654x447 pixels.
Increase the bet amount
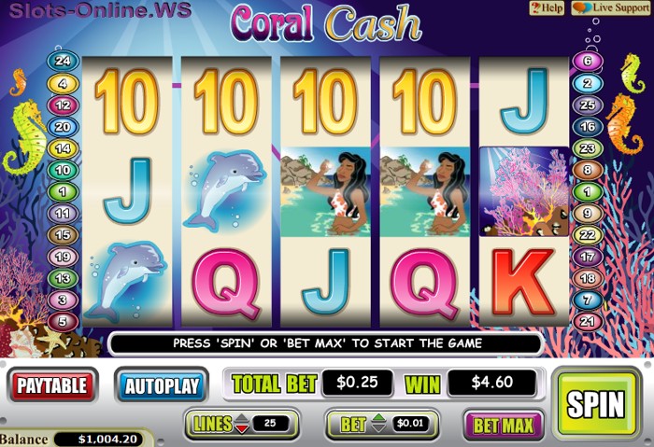(378, 418)
